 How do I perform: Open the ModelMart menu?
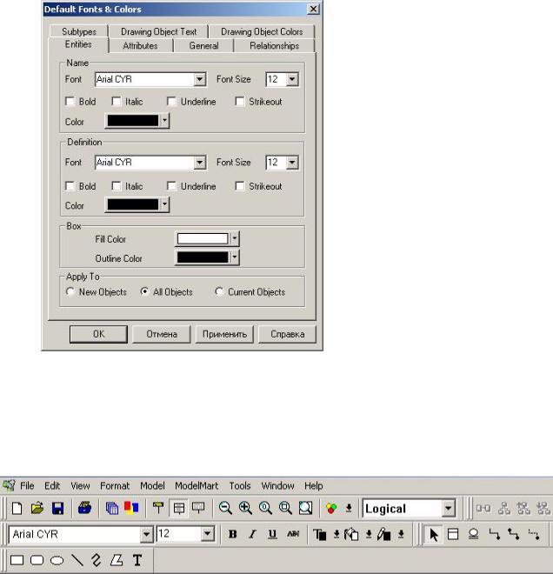pos(197,486)
